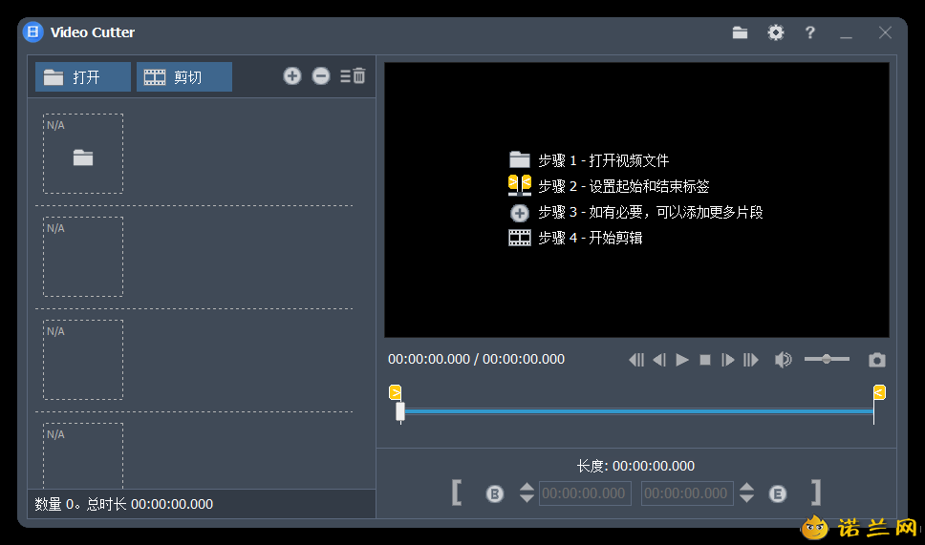Image resolution: width=925 pixels, height=545 pixels.
Task: Jump to the previous keyframe
Action: (636, 360)
